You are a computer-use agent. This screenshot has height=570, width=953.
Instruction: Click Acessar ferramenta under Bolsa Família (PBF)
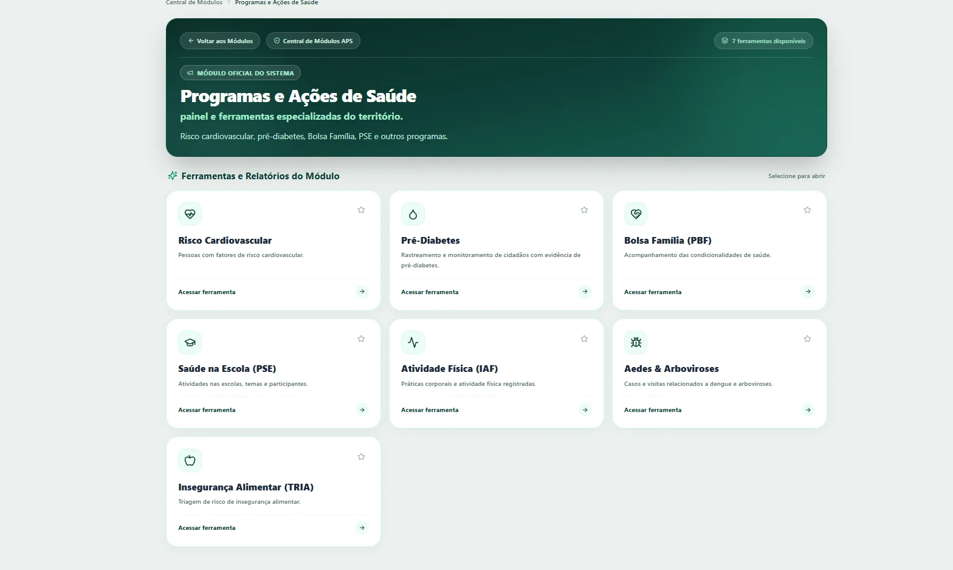tap(653, 292)
